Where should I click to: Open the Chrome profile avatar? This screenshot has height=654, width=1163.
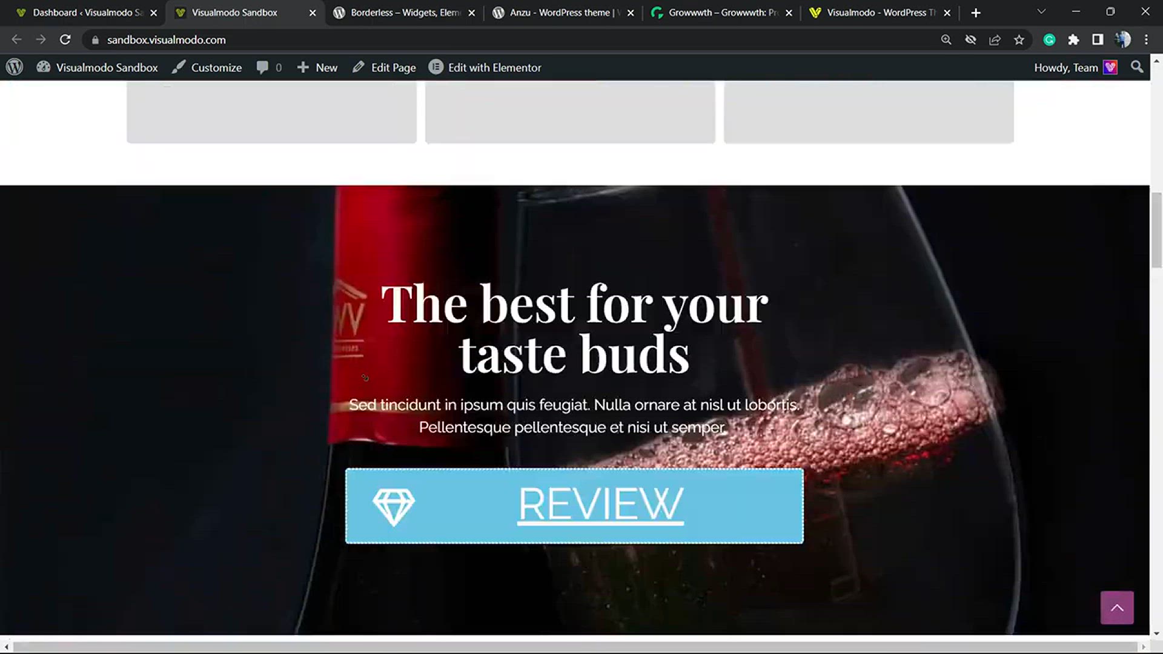click(x=1122, y=39)
